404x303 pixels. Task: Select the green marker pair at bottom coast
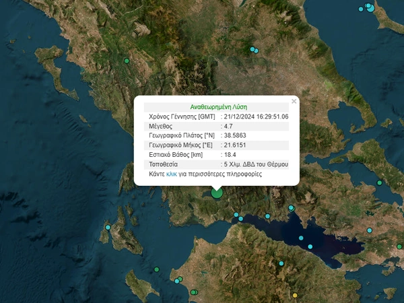click(x=194, y=292)
